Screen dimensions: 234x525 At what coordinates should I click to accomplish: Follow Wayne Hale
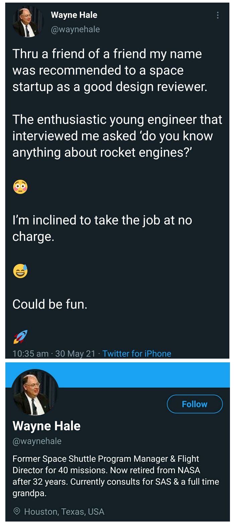click(194, 404)
